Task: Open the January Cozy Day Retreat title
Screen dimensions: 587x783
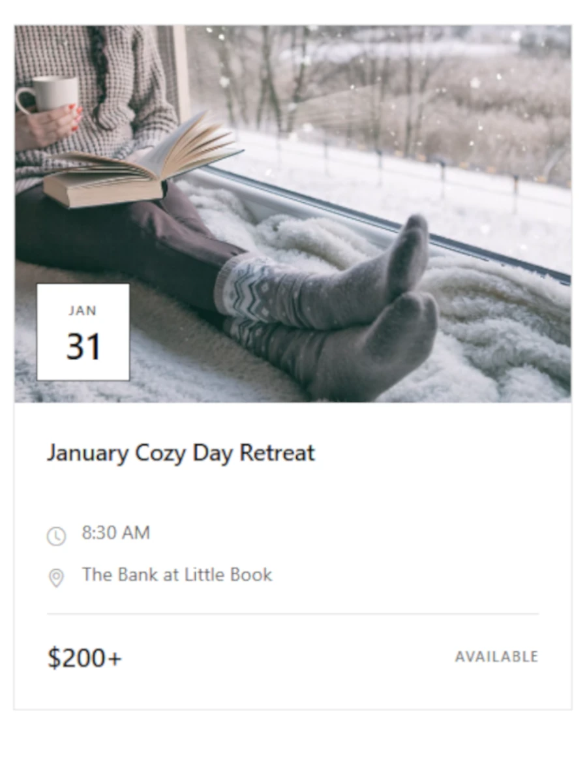Action: point(181,453)
